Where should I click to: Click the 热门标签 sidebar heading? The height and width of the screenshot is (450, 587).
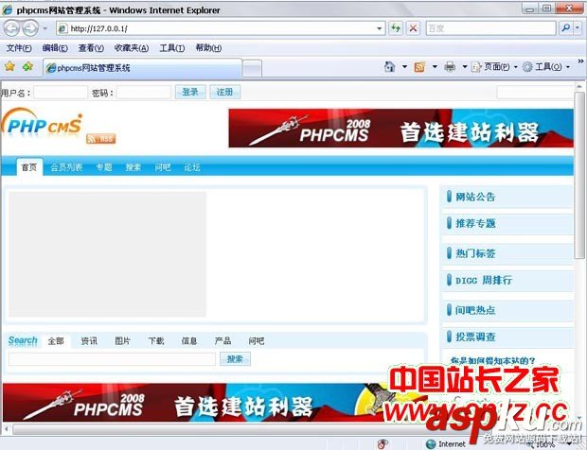click(x=475, y=253)
